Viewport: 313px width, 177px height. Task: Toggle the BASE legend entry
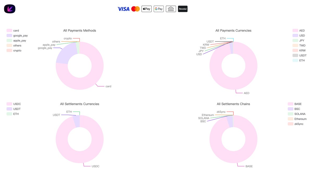point(295,104)
